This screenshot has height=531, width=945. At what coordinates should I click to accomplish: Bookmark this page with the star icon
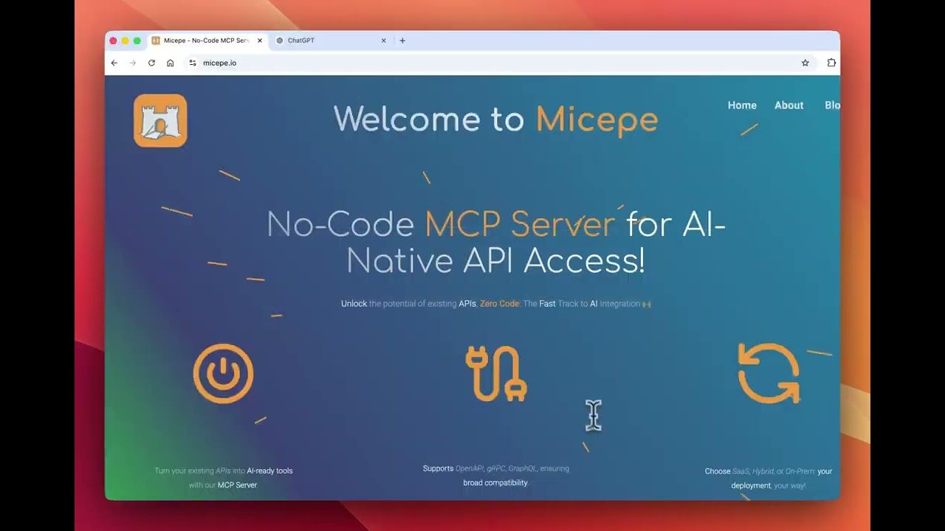pyautogui.click(x=805, y=63)
